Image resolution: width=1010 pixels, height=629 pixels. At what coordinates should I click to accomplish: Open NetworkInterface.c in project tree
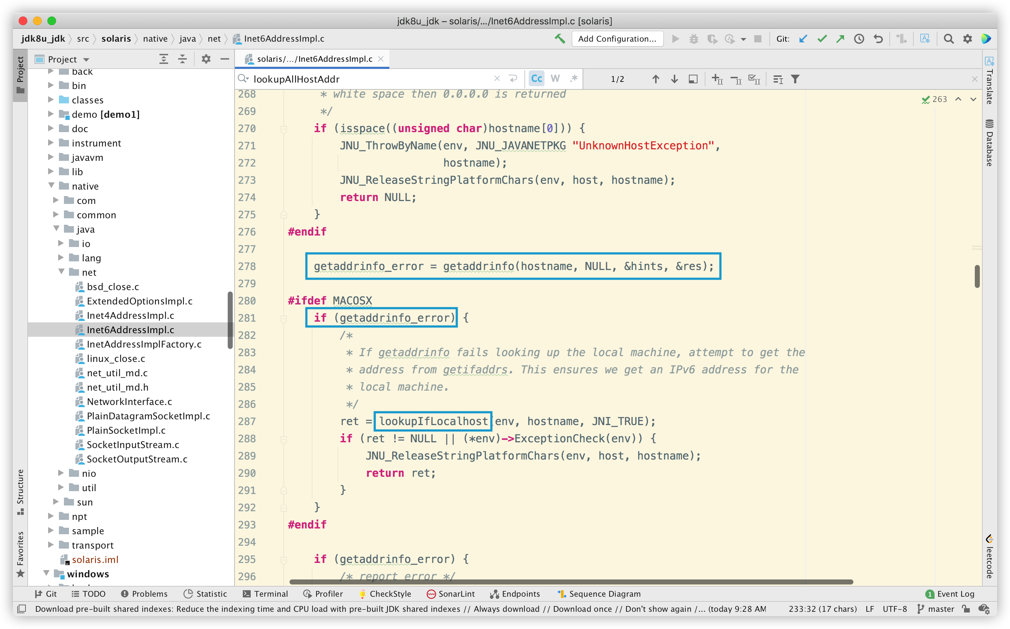(x=129, y=401)
